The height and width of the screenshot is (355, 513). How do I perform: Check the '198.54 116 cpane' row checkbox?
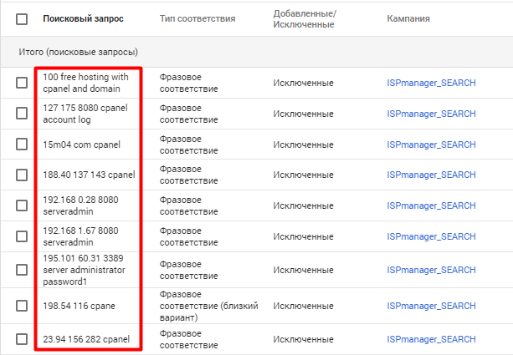pos(22,306)
